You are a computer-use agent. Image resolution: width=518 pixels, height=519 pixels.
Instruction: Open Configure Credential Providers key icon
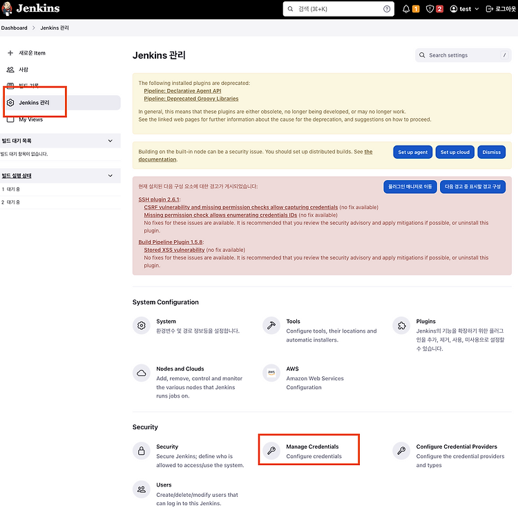click(401, 451)
